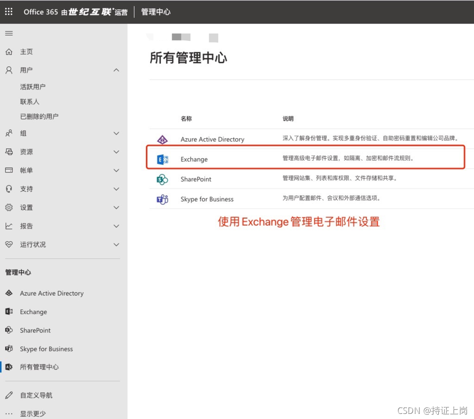Click the chart icon beside 报告

pos(9,226)
